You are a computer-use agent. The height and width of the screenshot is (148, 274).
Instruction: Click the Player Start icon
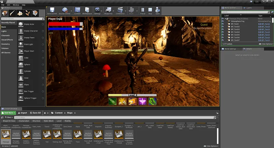(x=21, y=51)
